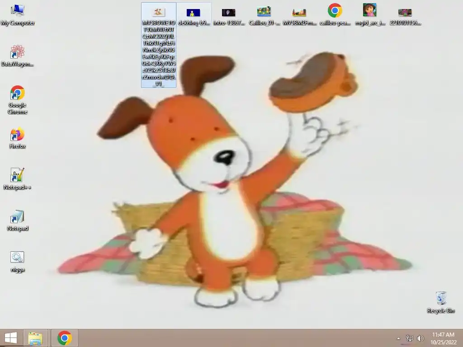Open the Windows Start button
This screenshot has width=463, height=347.
11,338
